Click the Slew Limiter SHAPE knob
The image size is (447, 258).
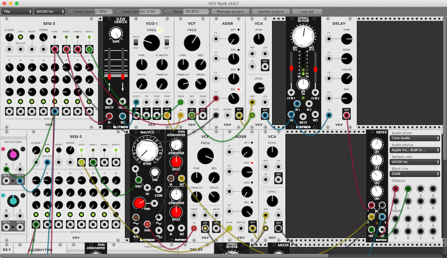pyautogui.click(x=115, y=34)
